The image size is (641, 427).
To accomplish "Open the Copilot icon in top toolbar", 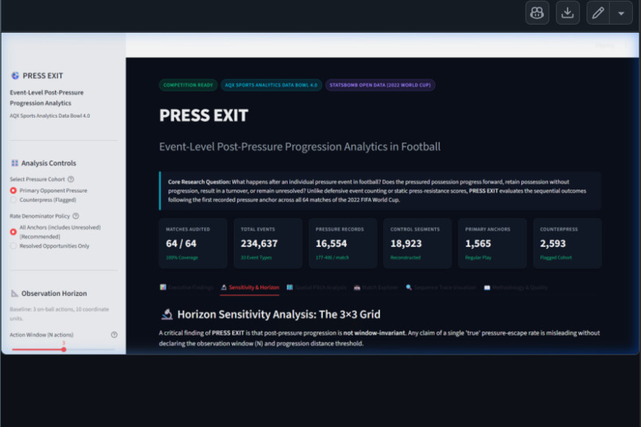I will [537, 13].
